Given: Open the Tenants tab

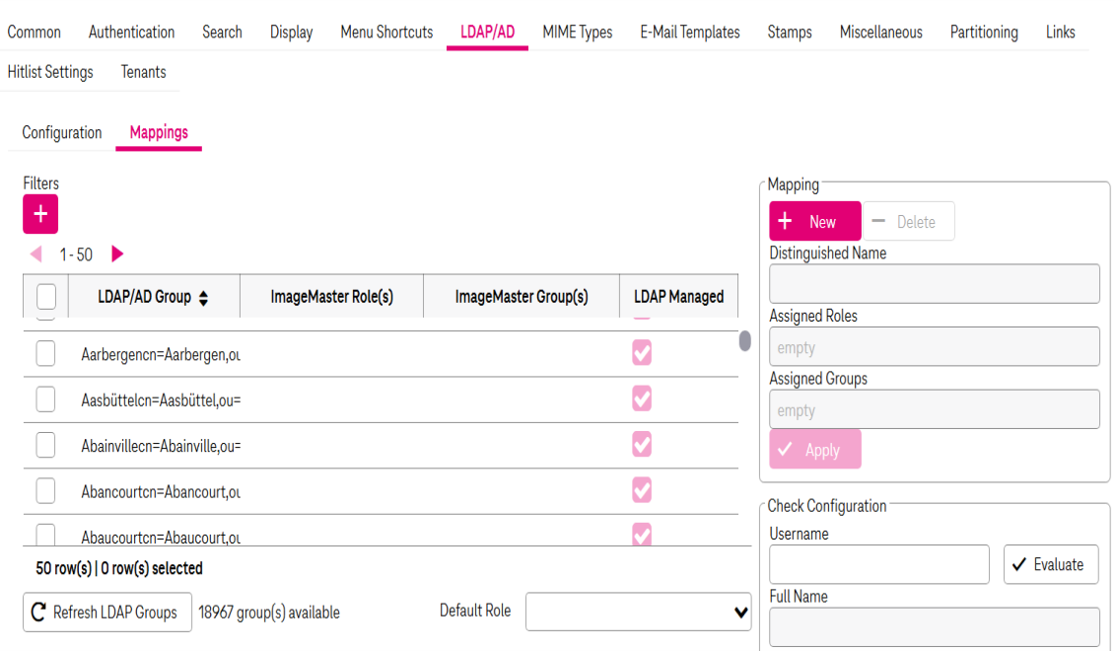Looking at the screenshot, I should click(143, 72).
